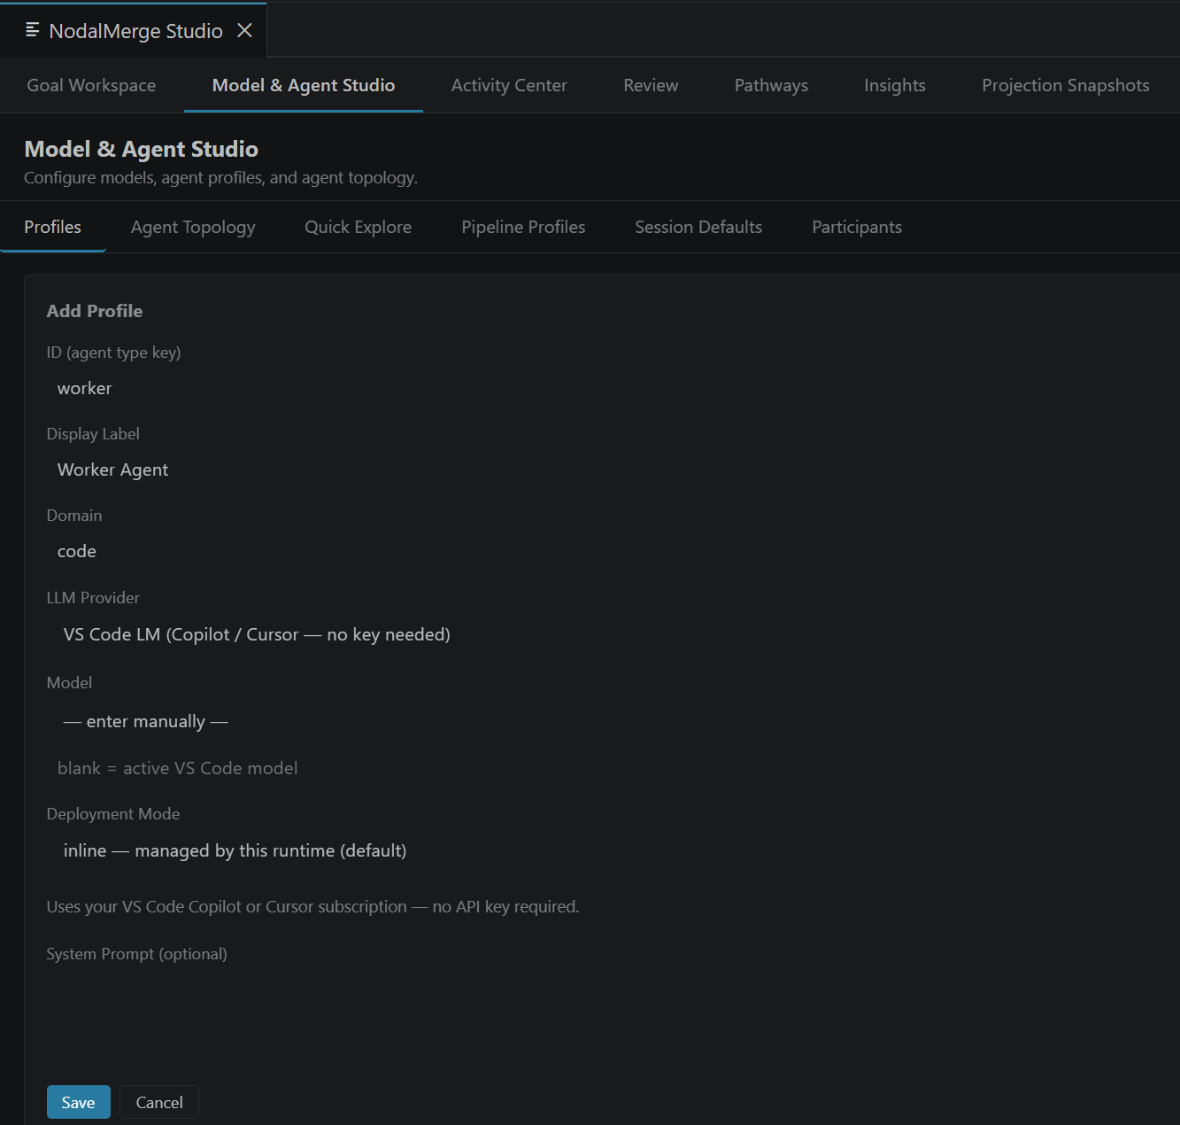This screenshot has width=1180, height=1125.
Task: Click the Domain field label
Action: pyautogui.click(x=74, y=516)
